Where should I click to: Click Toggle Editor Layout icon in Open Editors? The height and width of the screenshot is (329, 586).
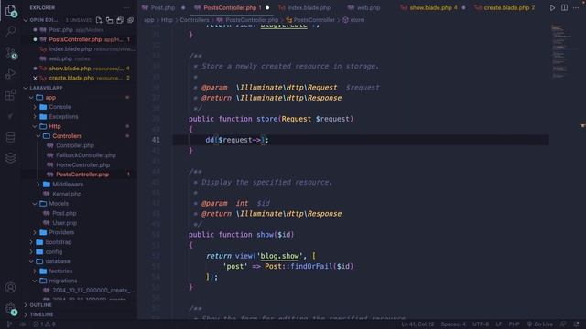(x=109, y=20)
